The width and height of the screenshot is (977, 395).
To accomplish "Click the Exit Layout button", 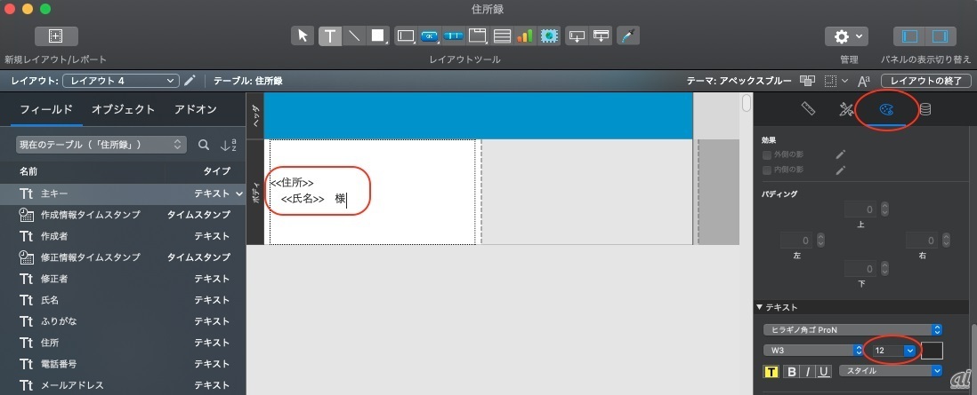I will (926, 81).
